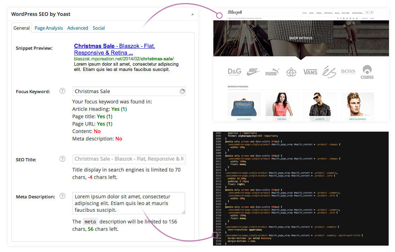Open the Shop dropdown menu in navigation
The height and width of the screenshot is (252, 395).
click(311, 13)
